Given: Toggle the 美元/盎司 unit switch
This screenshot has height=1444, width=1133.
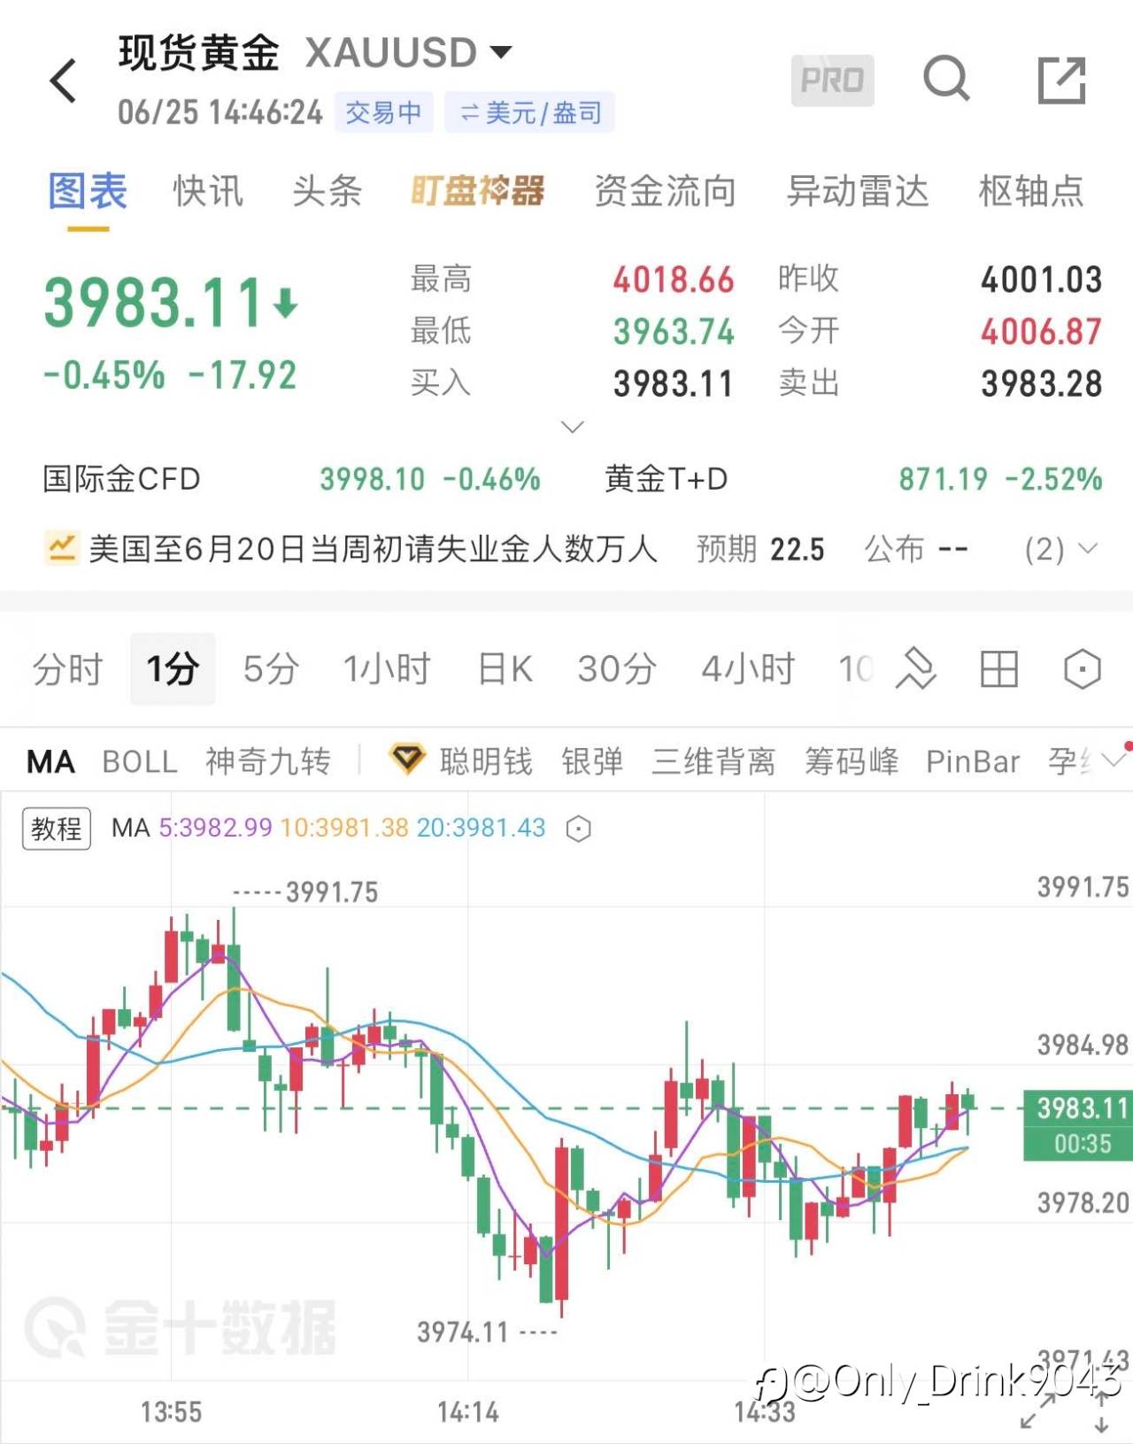Looking at the screenshot, I should [x=529, y=113].
